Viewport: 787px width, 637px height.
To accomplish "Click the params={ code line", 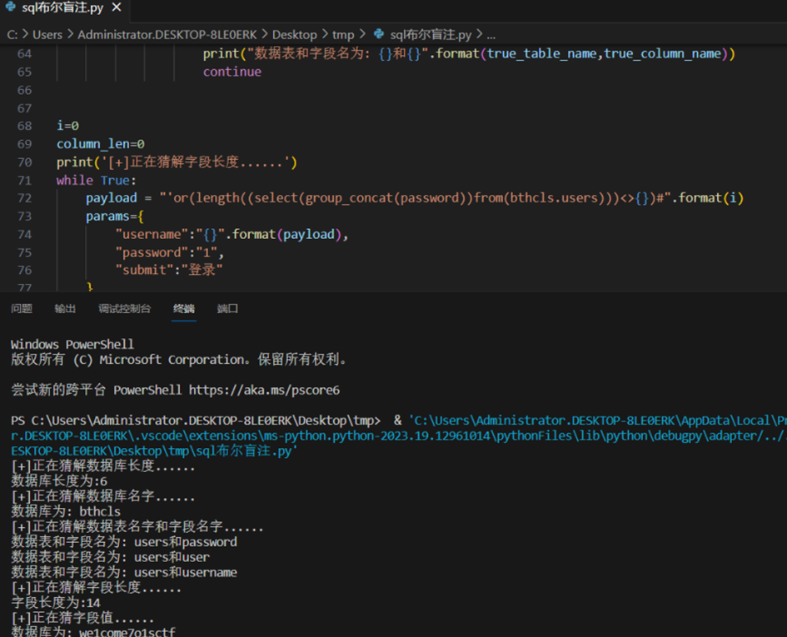I will (x=115, y=216).
